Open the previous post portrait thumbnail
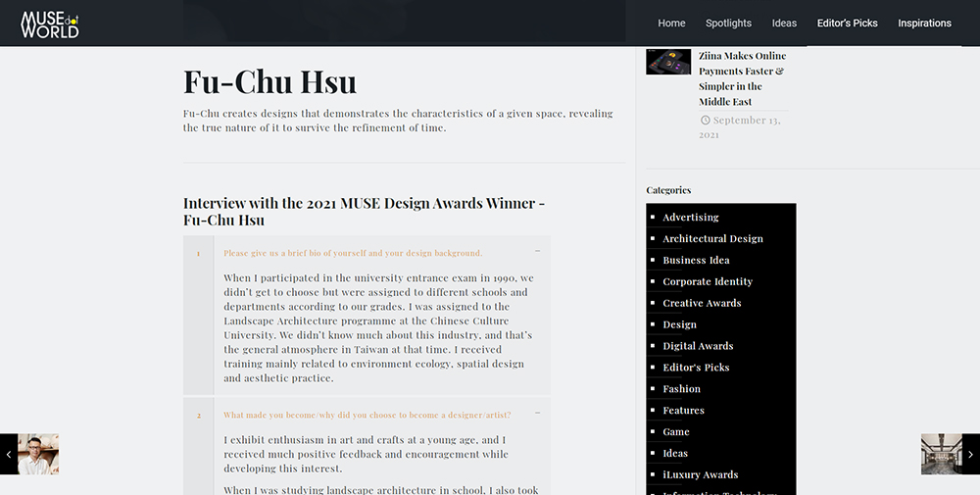The height and width of the screenshot is (495, 980). [38, 455]
